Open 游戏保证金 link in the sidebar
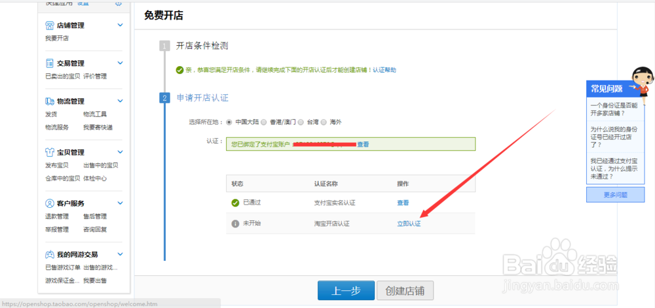Screen dimensions: 655x308 (x=63, y=281)
